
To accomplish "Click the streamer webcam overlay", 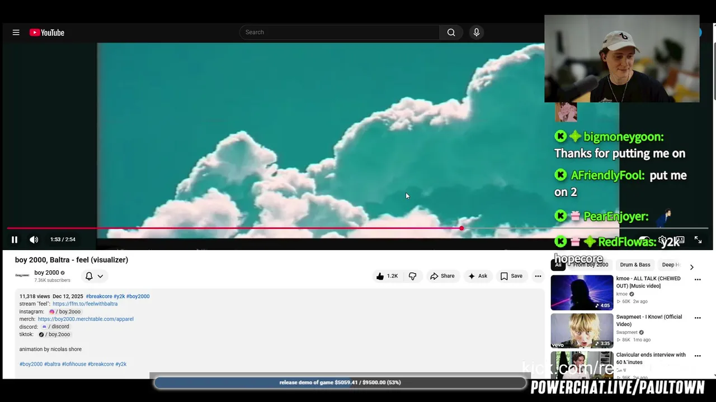I will click(622, 59).
